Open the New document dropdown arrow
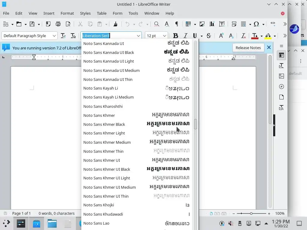Screen dimensions: 307x230 click(x=12, y=25)
